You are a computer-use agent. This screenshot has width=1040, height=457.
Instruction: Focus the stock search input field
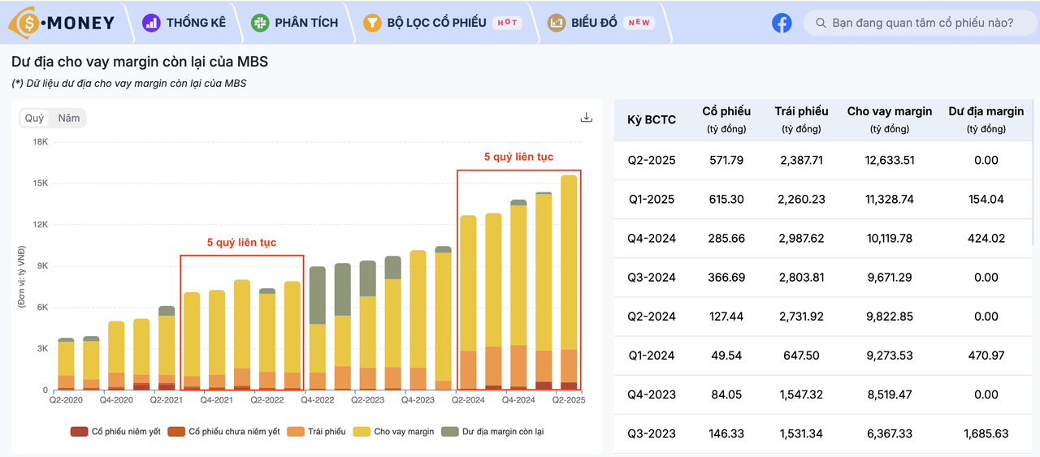[921, 23]
